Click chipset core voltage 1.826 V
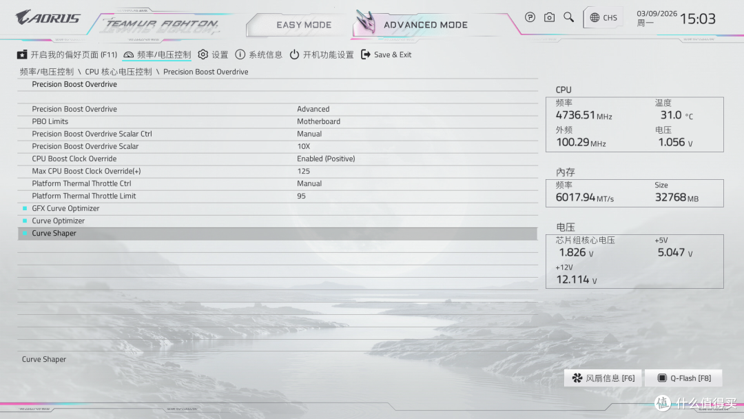This screenshot has height=419, width=744. tap(576, 252)
